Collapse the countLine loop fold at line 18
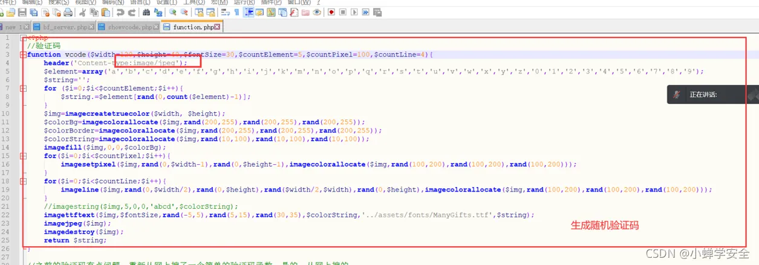Viewport: 759px width, 265px height. pyautogui.click(x=23, y=181)
